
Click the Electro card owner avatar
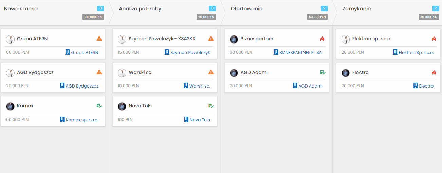click(x=346, y=73)
